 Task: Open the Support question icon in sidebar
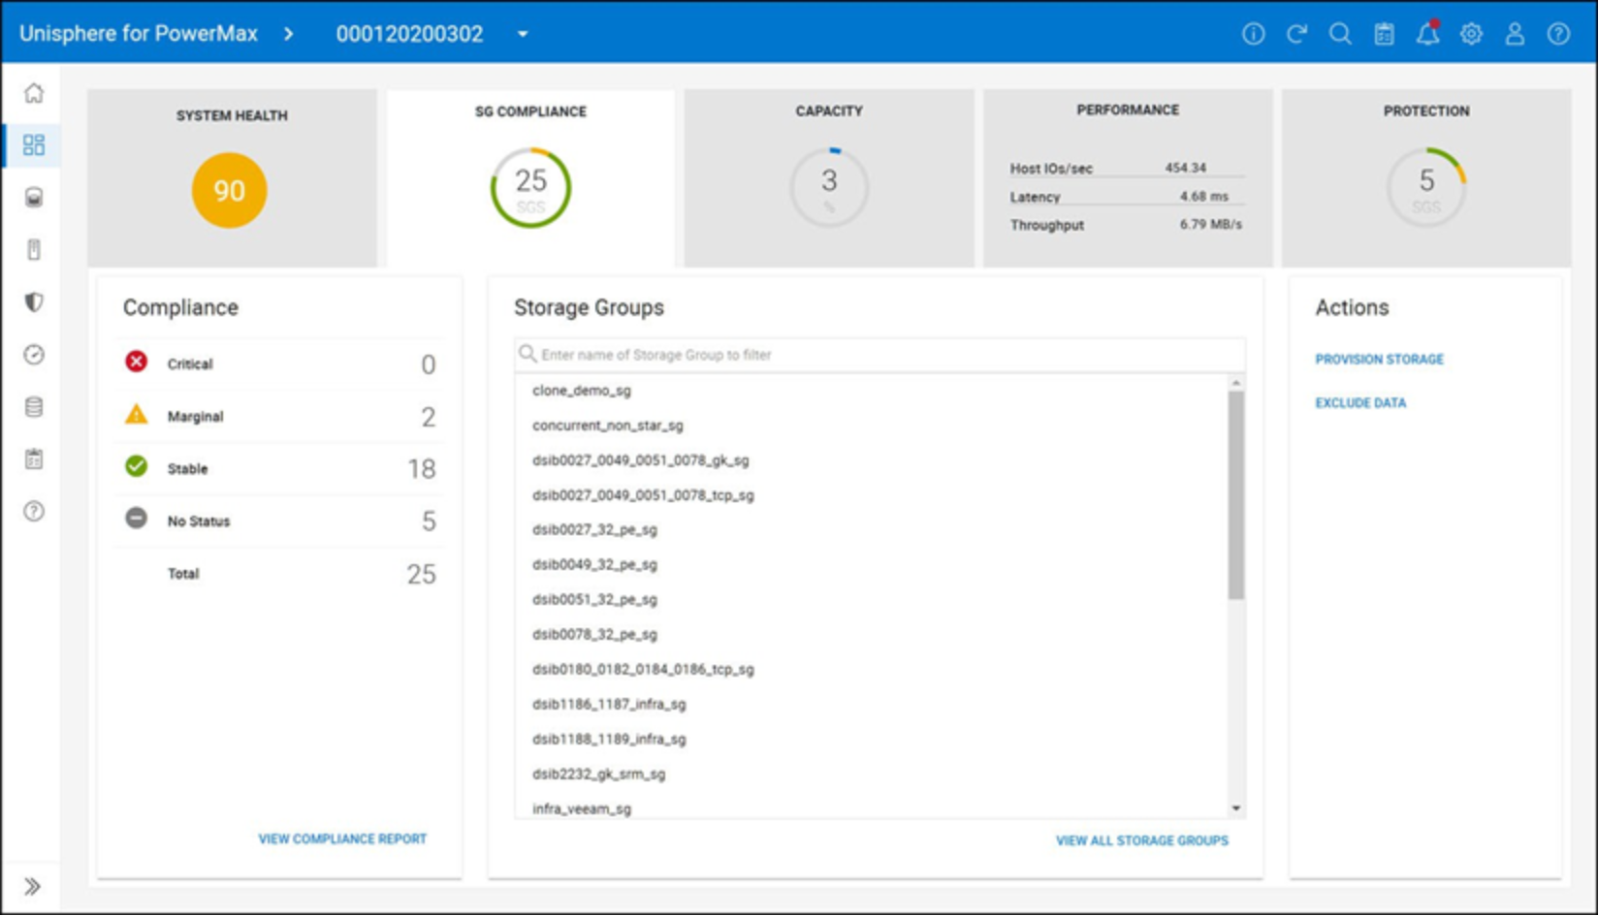34,512
